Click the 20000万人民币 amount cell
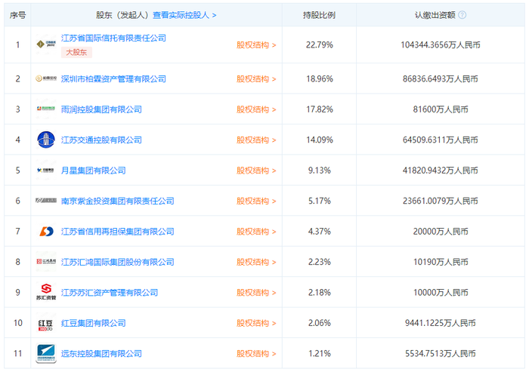This screenshot has width=529, height=372. point(441,232)
